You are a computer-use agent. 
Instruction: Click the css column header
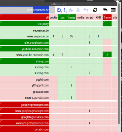click(62, 17)
